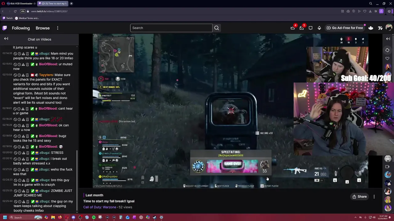Viewport: 394px width, 221px height.
Task: Open the browser tab search magnifier
Action: [371, 4]
